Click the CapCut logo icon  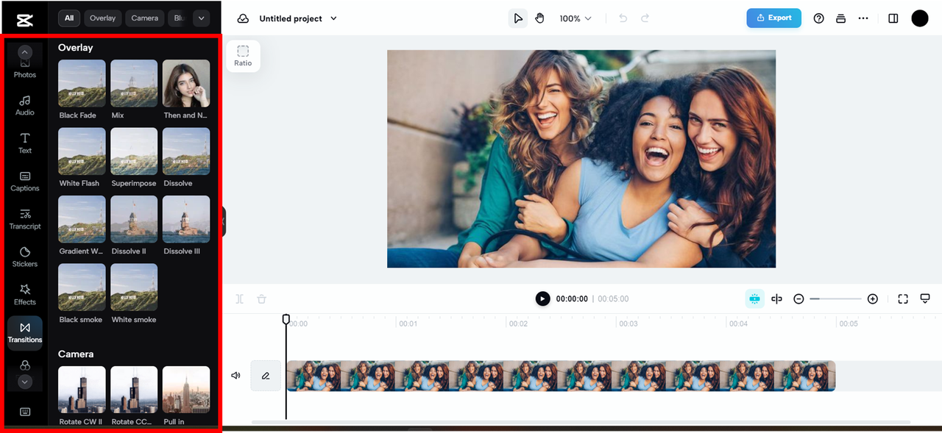(x=25, y=21)
